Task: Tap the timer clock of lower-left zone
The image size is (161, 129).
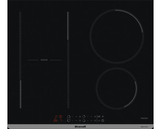Action: click(x=80, y=121)
